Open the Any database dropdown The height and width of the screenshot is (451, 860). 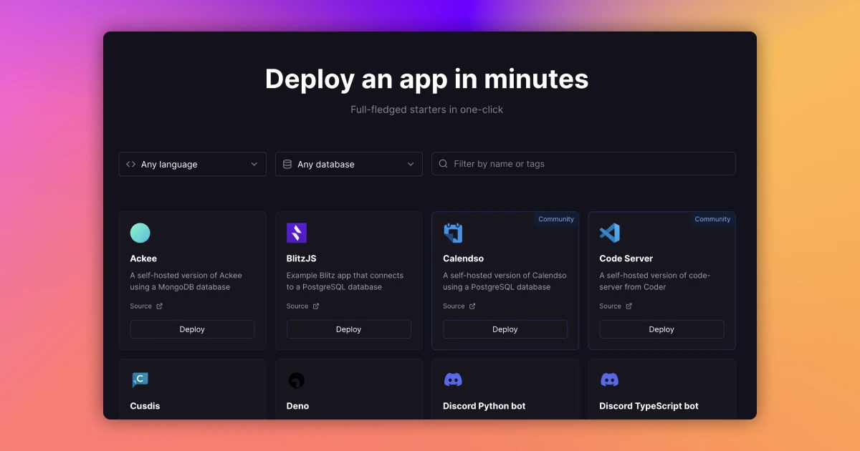pyautogui.click(x=349, y=164)
